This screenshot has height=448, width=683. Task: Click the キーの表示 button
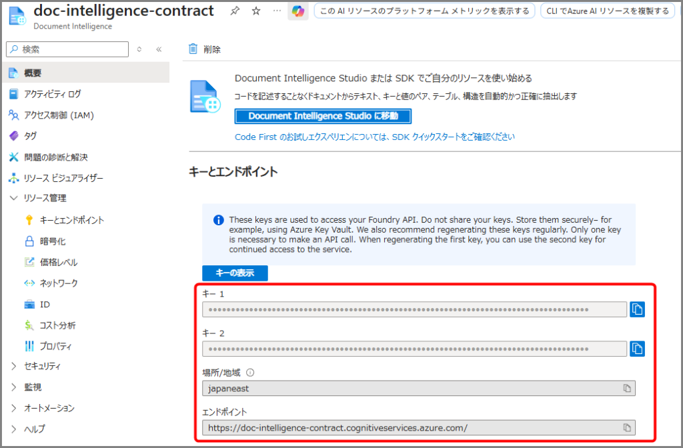point(235,273)
